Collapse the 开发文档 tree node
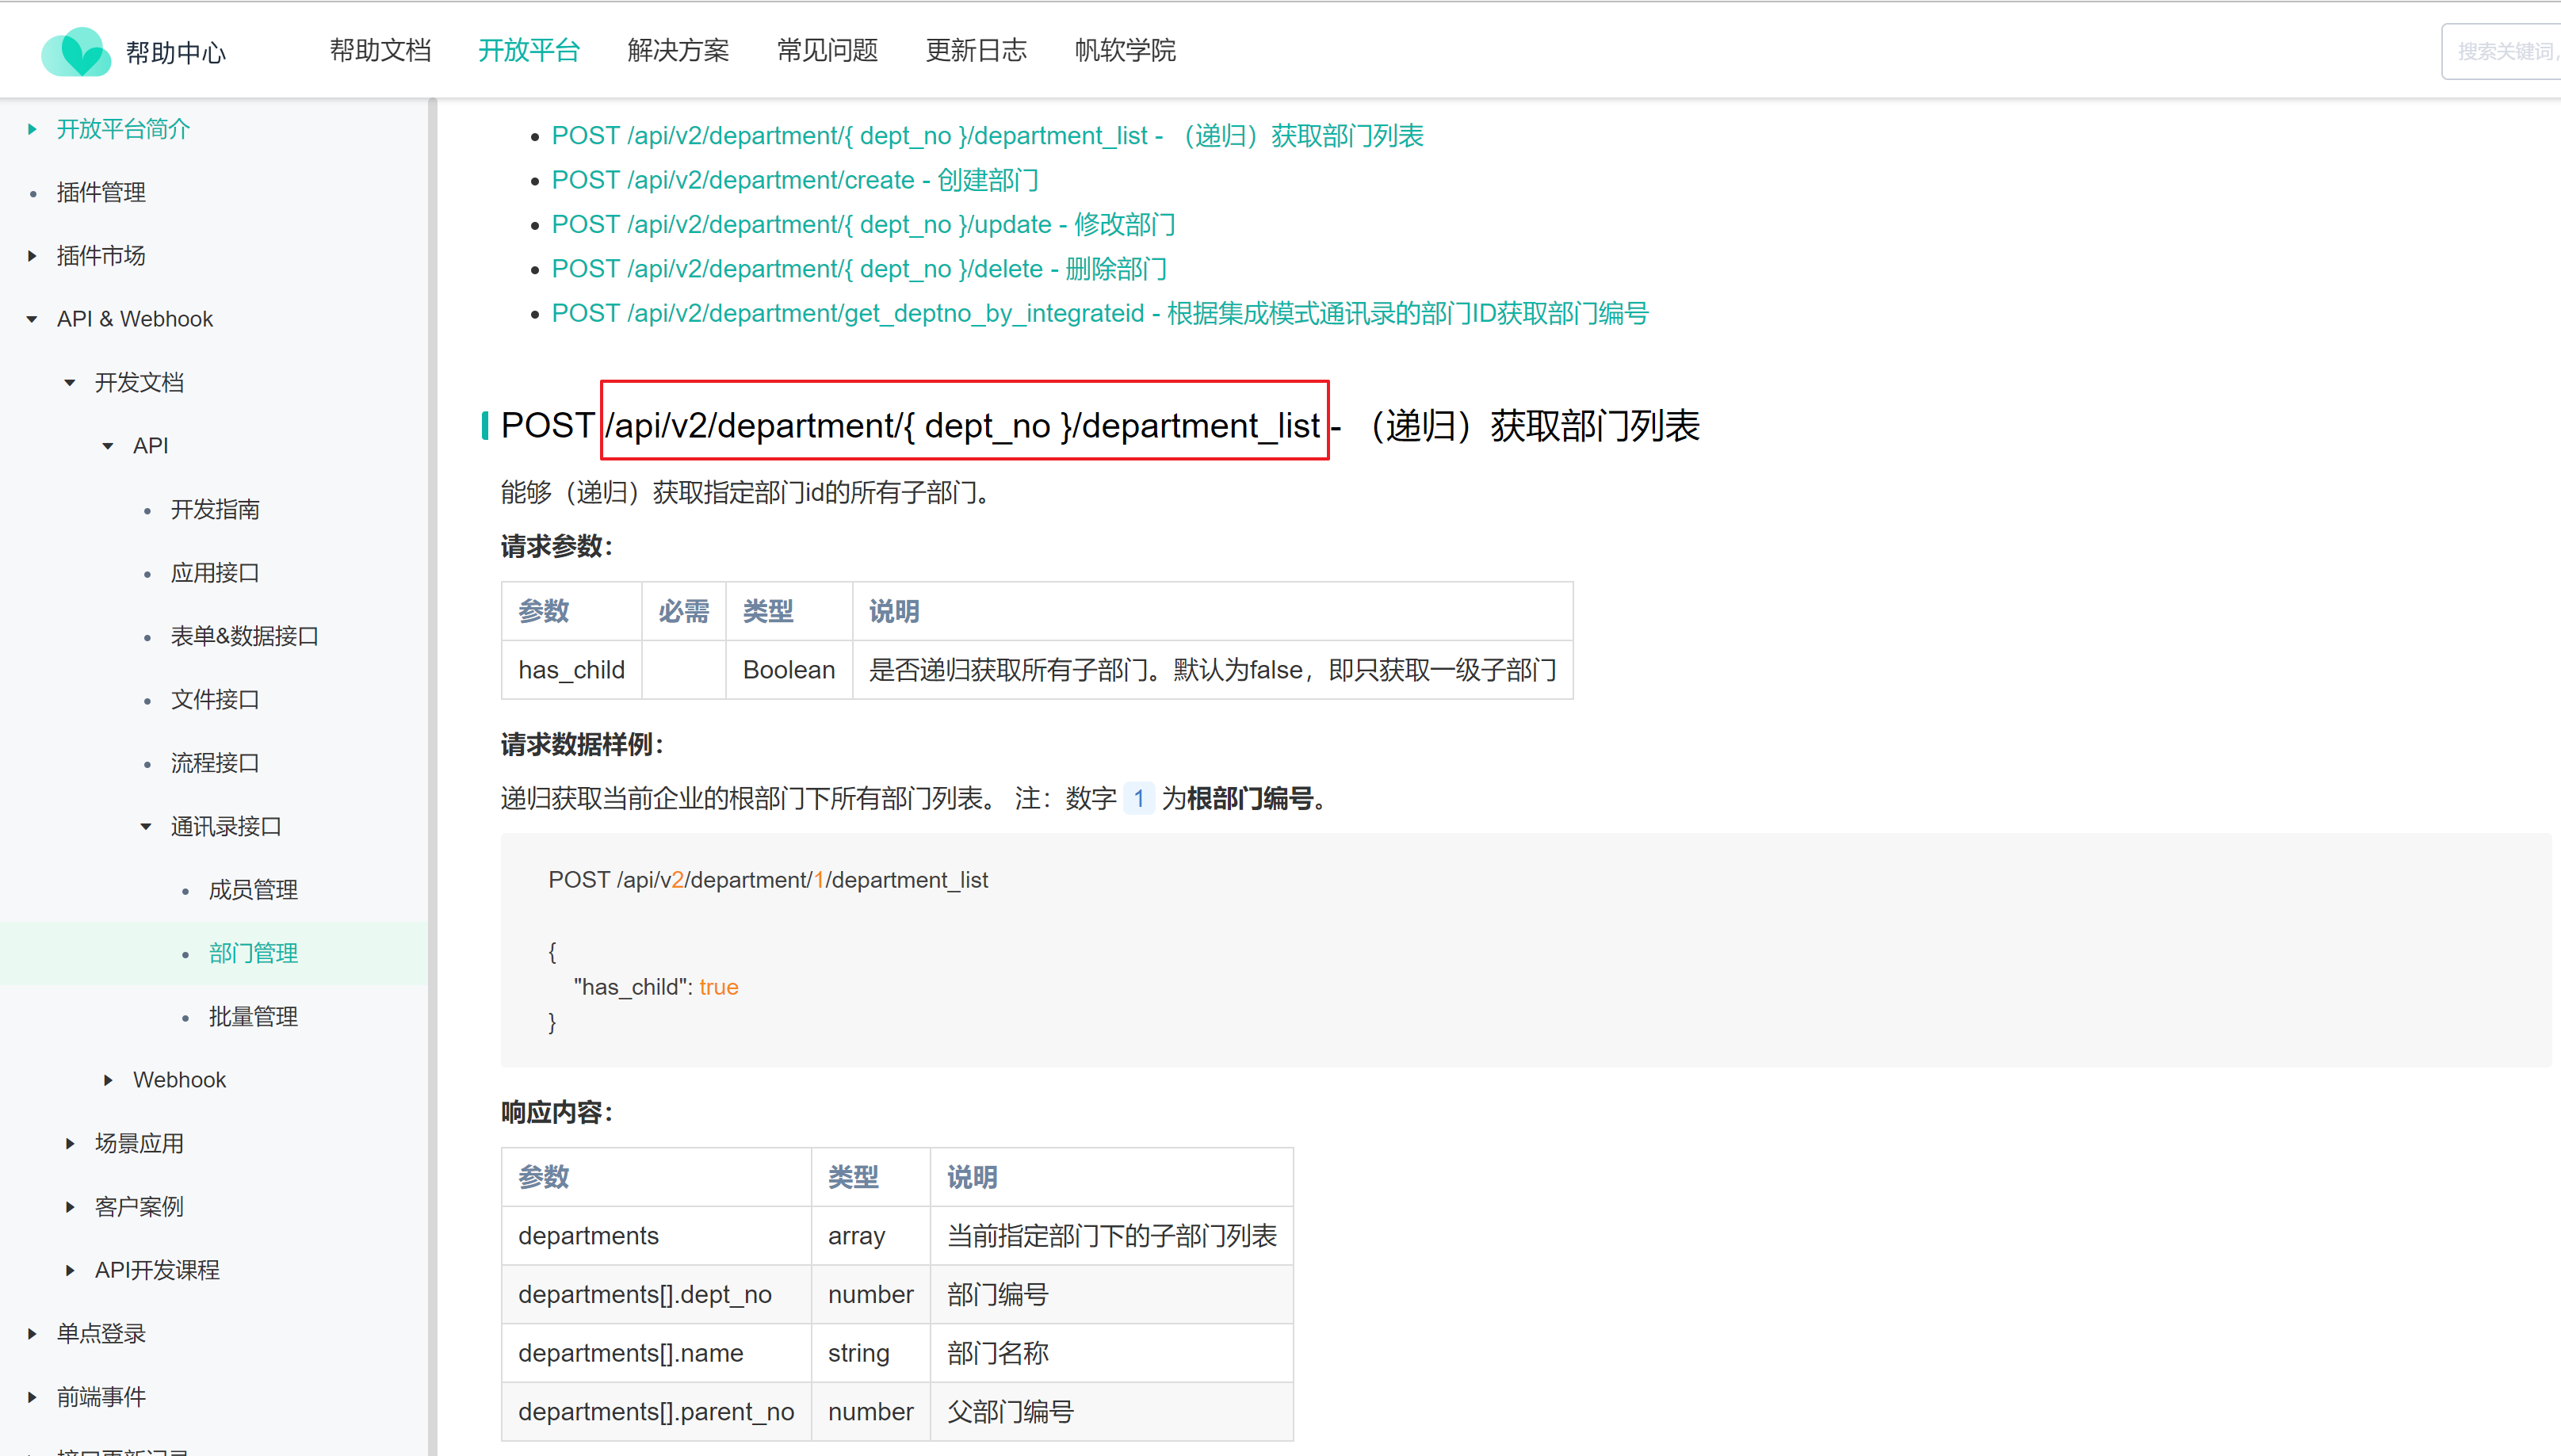This screenshot has width=2561, height=1456. pos(70,383)
